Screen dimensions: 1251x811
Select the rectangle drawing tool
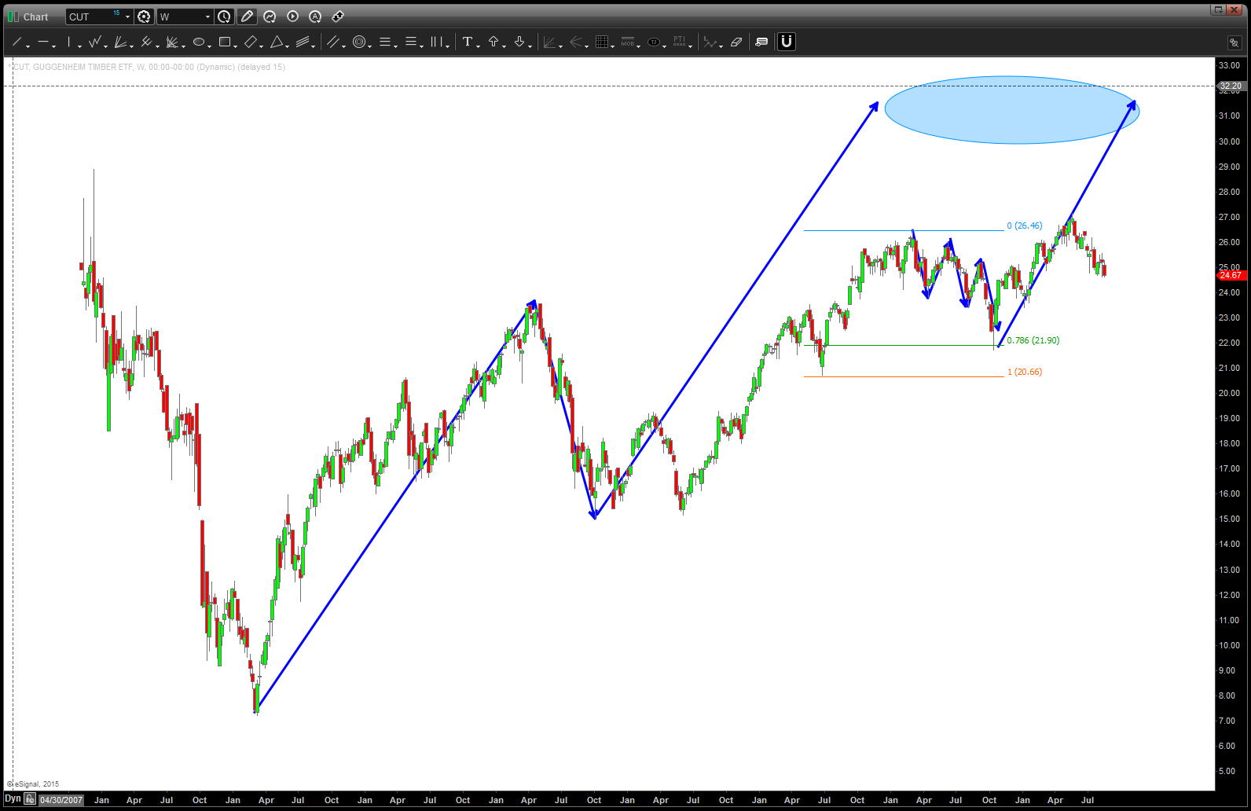coord(225,42)
